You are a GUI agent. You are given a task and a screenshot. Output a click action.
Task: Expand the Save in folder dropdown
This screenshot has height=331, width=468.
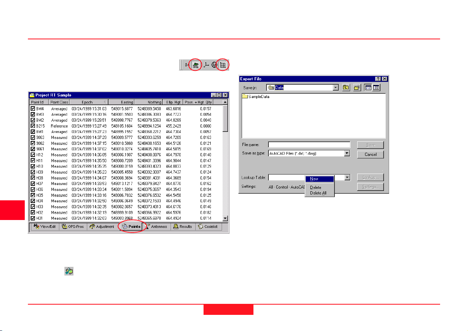pyautogui.click(x=336, y=88)
